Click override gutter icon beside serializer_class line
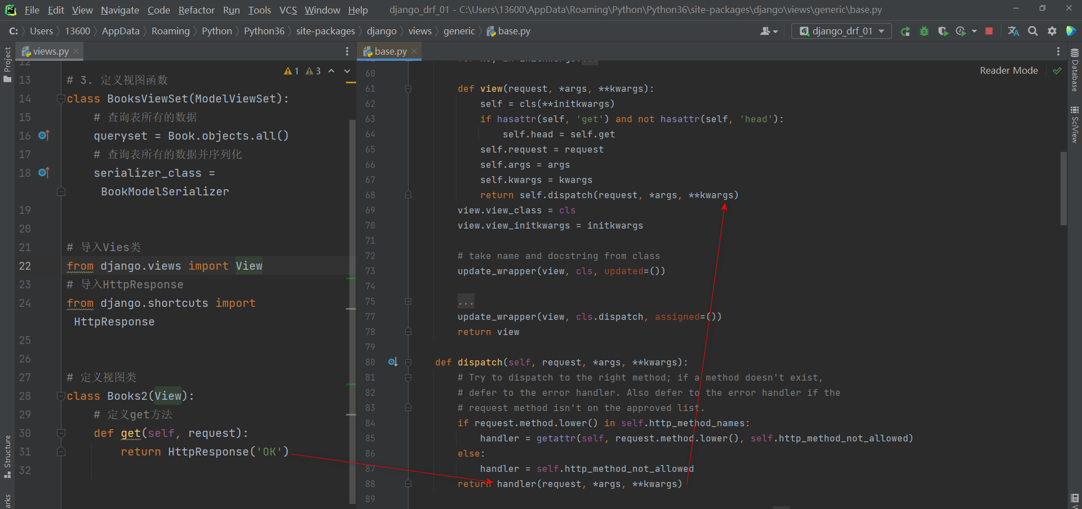1082x509 pixels. [x=44, y=173]
